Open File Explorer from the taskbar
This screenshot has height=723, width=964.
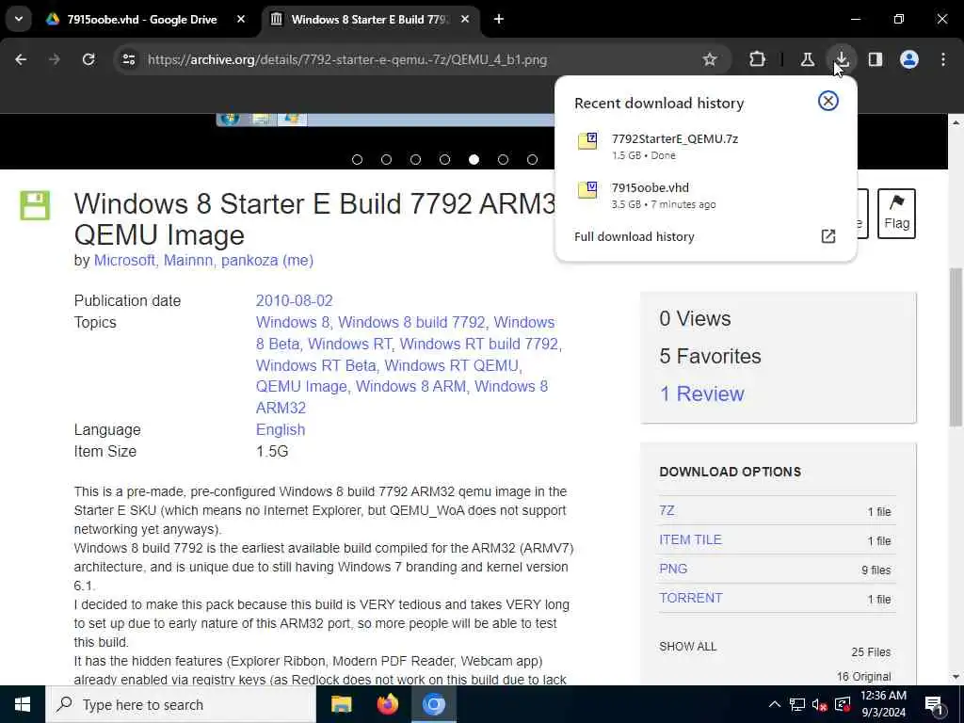coord(341,704)
